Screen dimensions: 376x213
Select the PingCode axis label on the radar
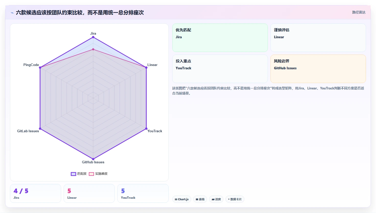click(31, 65)
